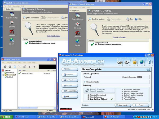The image size is (159, 119).
Task: Open Recovery in front Spybot window sidebar
Action: [x=78, y=26]
